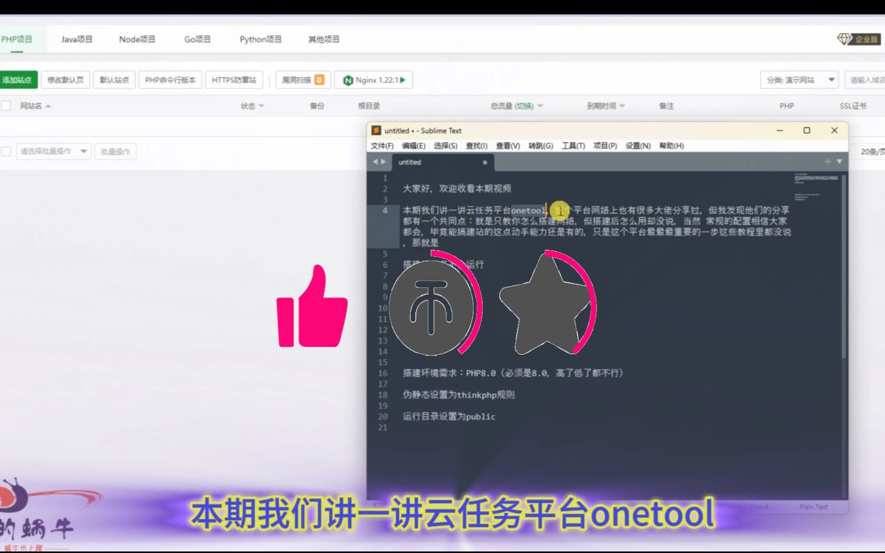The width and height of the screenshot is (885, 553).
Task: Click the Sublime Text logo in title bar
Action: (376, 131)
